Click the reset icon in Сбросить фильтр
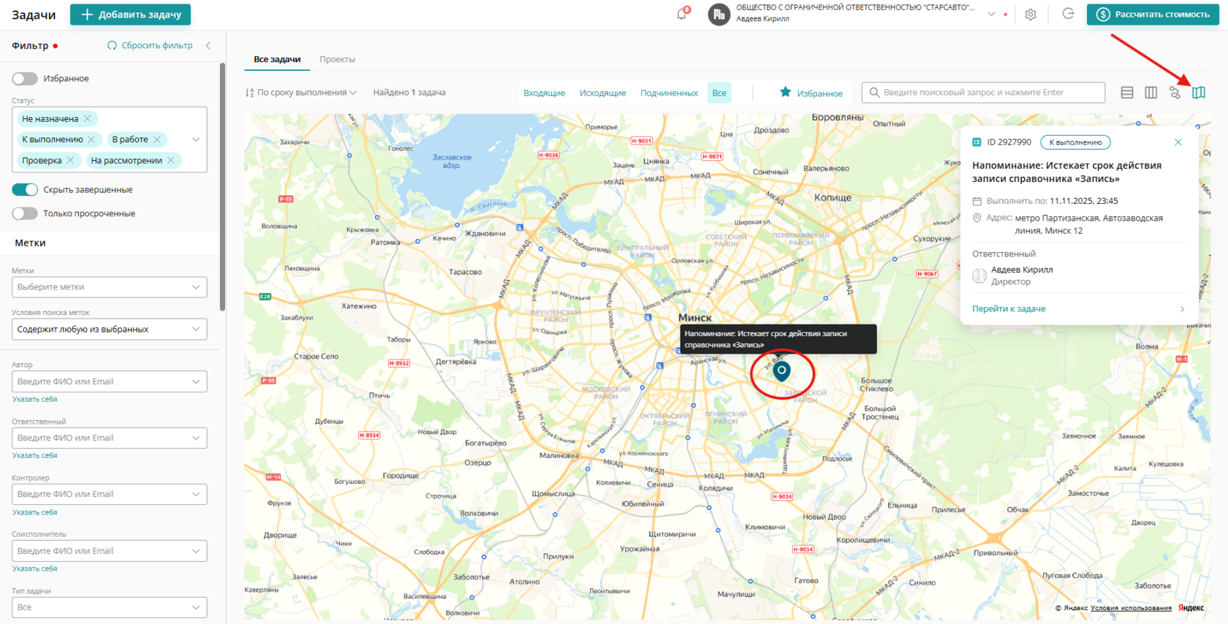The height and width of the screenshot is (624, 1228). [x=112, y=45]
